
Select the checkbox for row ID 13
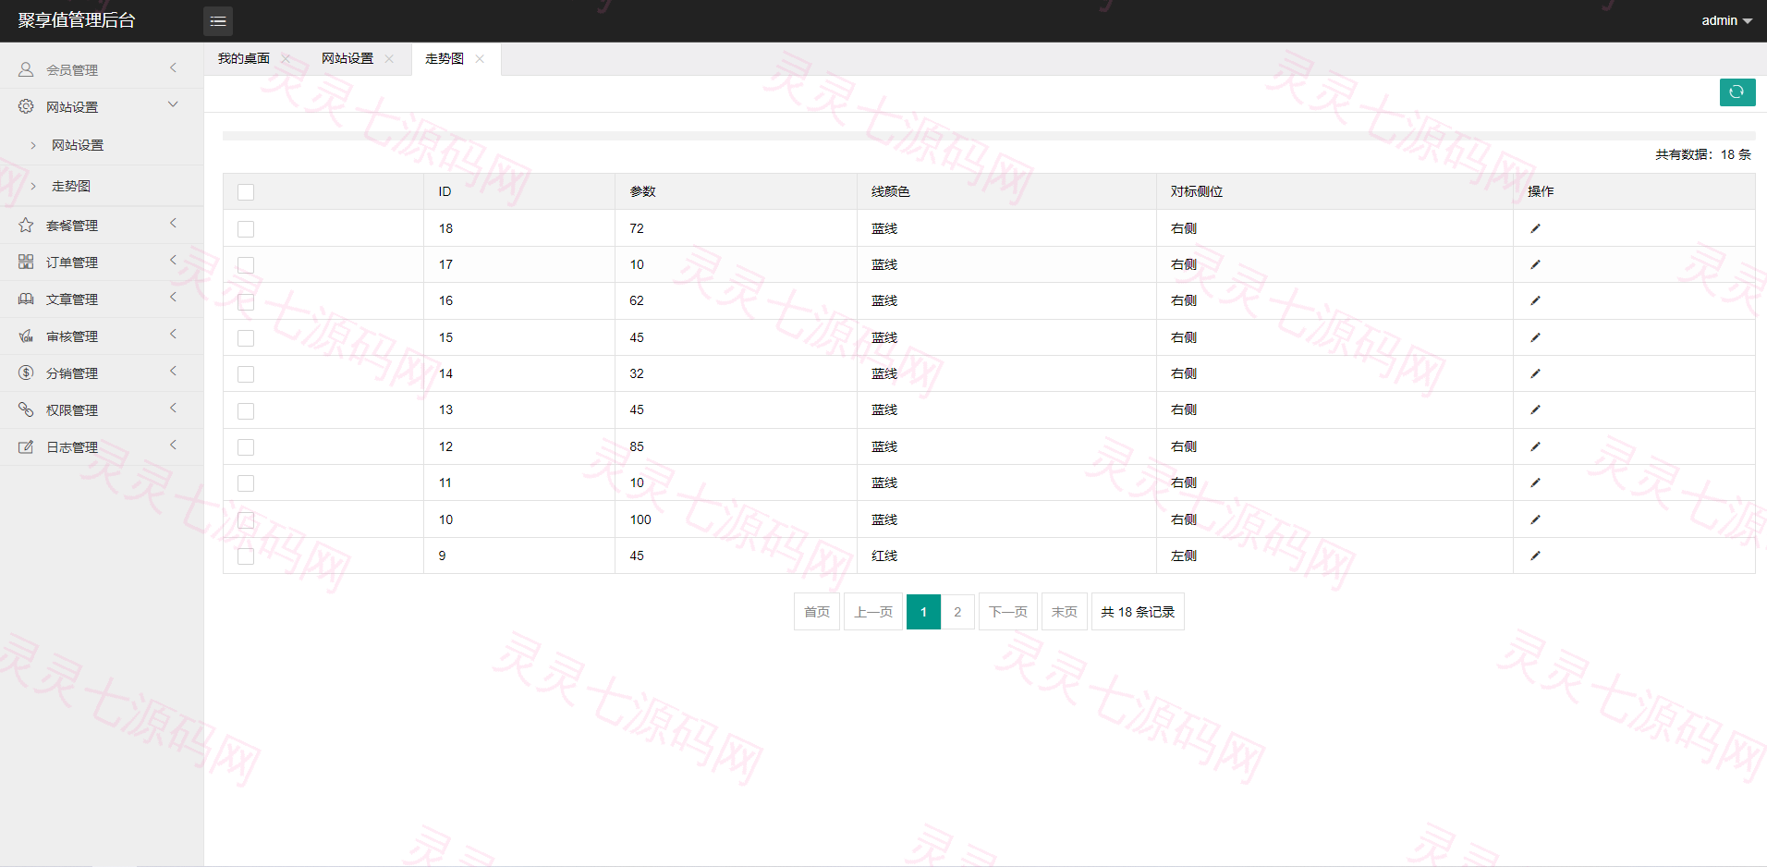click(246, 411)
